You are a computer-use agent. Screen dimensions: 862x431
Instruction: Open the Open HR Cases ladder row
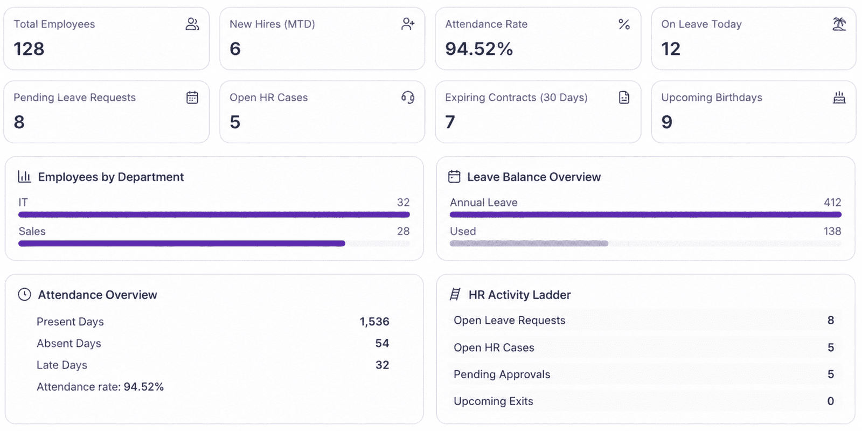pyautogui.click(x=645, y=347)
